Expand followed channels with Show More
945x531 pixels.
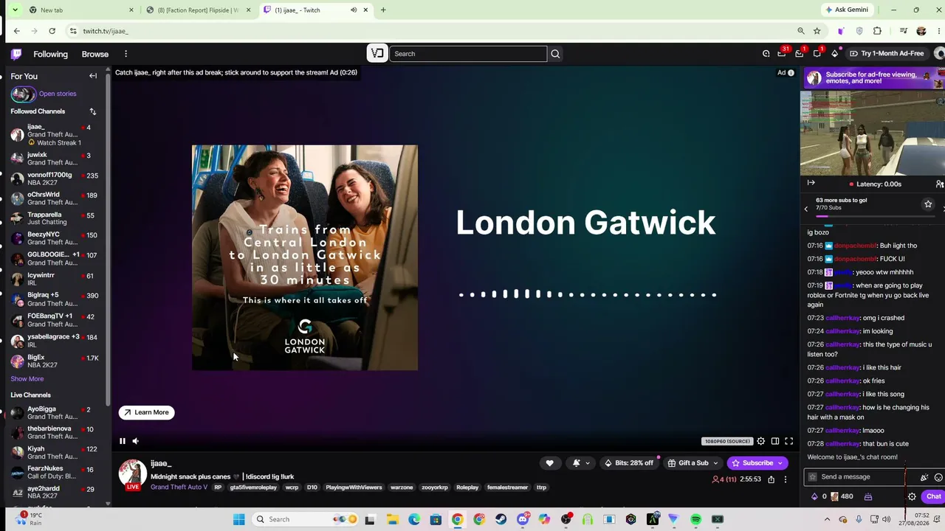27,379
